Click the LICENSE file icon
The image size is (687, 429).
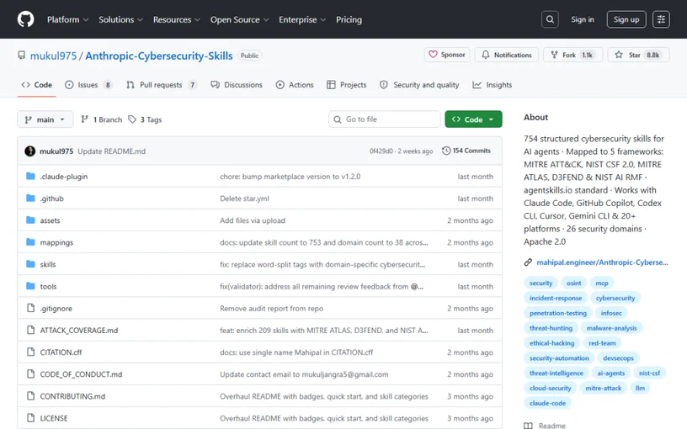(x=30, y=417)
